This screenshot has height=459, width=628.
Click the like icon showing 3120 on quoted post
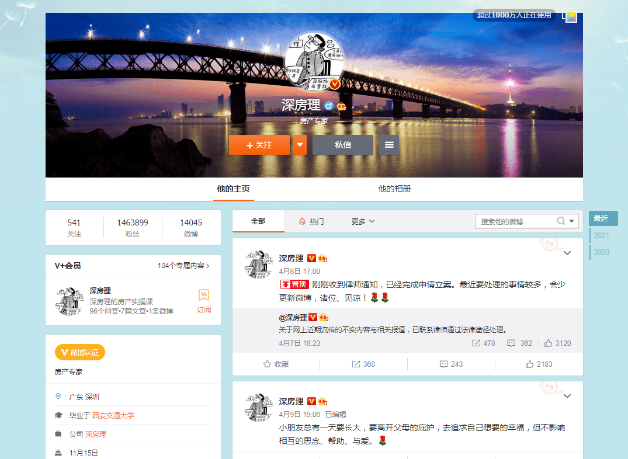(548, 343)
